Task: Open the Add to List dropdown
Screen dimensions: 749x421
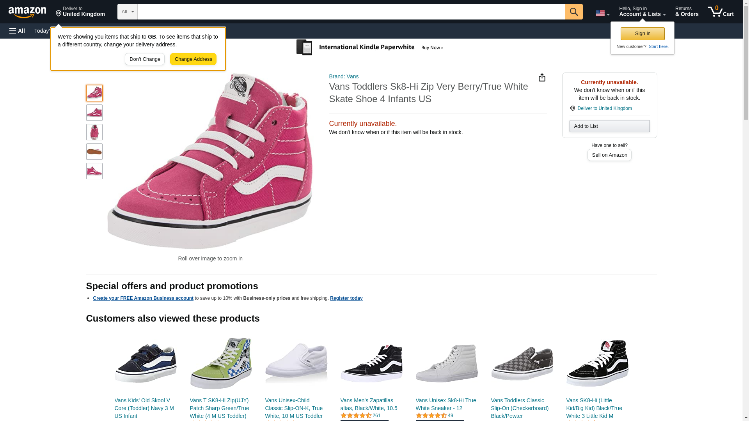Action: 609,126
